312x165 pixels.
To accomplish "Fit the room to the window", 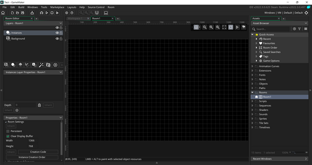I will point(224,27).
